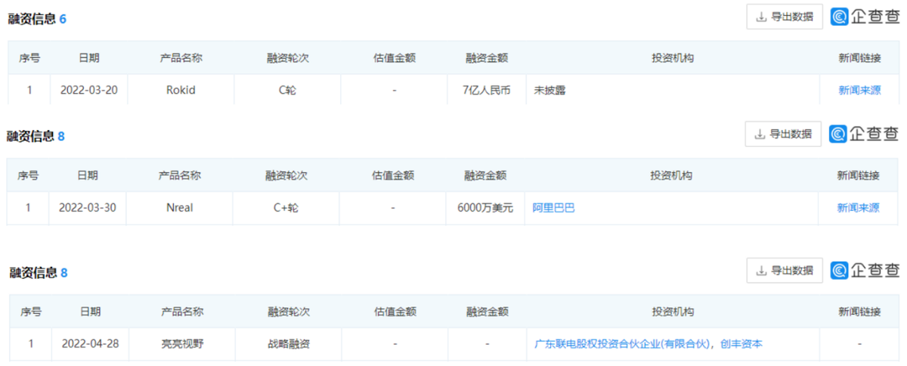Select date 2022-03-20 cell

(x=88, y=90)
